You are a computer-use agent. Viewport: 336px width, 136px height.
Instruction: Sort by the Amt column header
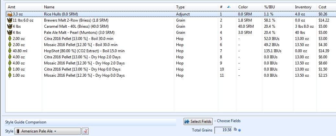pyautogui.click(x=12, y=7)
